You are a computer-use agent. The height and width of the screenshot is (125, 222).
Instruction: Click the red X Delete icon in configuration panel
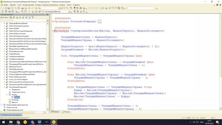[x=20, y=17]
